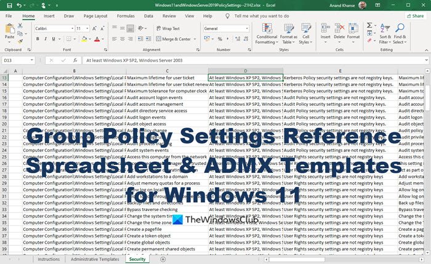Click the Save icon in title bar
The width and height of the screenshot is (431, 264).
pyautogui.click(x=9, y=5)
